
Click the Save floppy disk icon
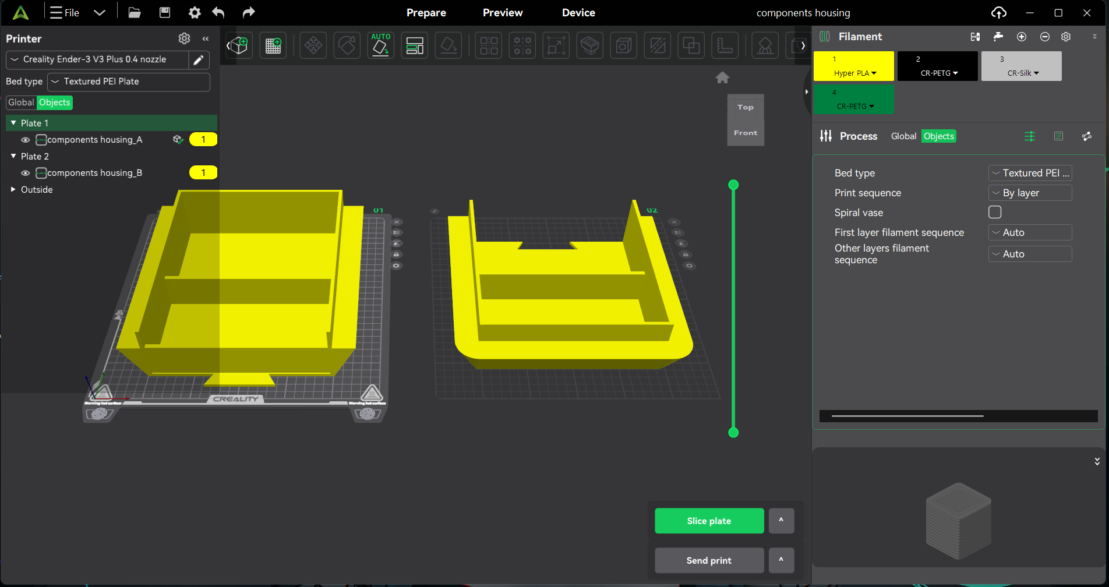[165, 12]
